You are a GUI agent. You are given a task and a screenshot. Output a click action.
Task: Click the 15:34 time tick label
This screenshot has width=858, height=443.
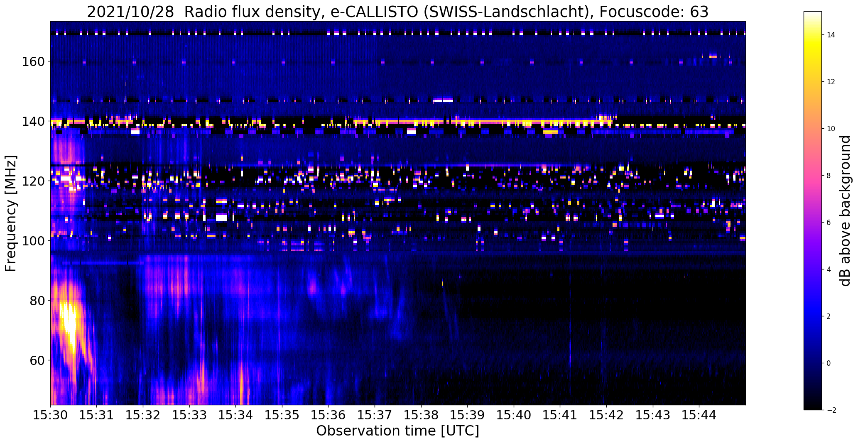(235, 414)
